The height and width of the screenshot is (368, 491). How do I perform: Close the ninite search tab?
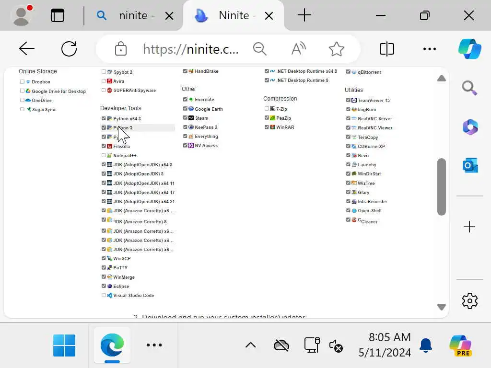click(x=169, y=16)
